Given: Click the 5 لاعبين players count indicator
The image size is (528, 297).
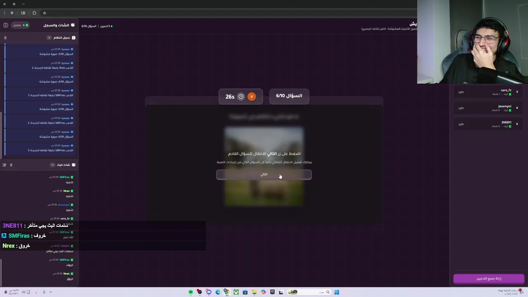Looking at the screenshot, I should pyautogui.click(x=106, y=26).
